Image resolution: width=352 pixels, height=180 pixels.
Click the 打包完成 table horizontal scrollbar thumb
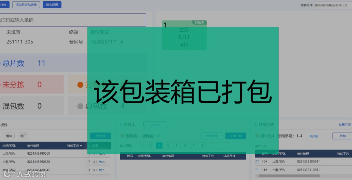(289, 176)
